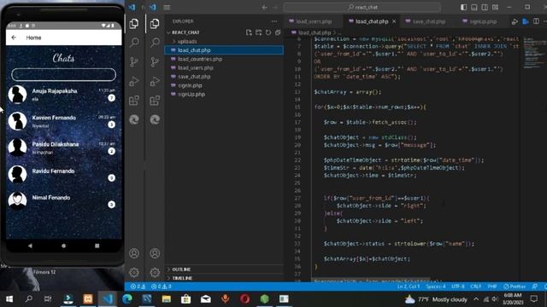Collapse all folders in Explorer
Image resolution: width=547 pixels, height=307 pixels.
(278, 32)
